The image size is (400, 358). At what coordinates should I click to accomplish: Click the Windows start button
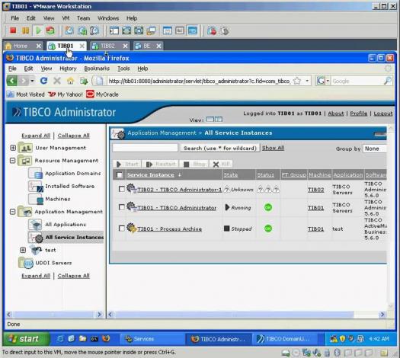point(26,339)
